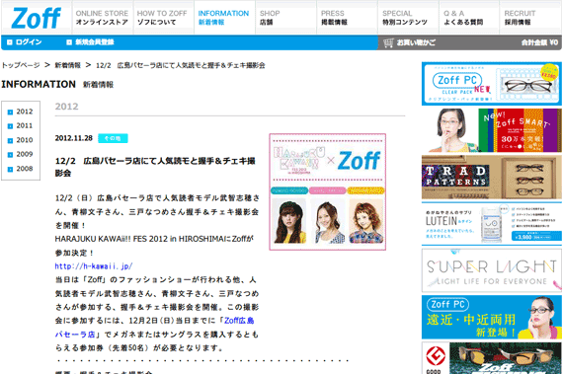Click the bullet icon beside 2012
Screen dimensions: 563x374
coord(10,112)
